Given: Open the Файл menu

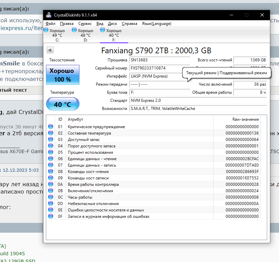Looking at the screenshot, I should pyautogui.click(x=50, y=24).
